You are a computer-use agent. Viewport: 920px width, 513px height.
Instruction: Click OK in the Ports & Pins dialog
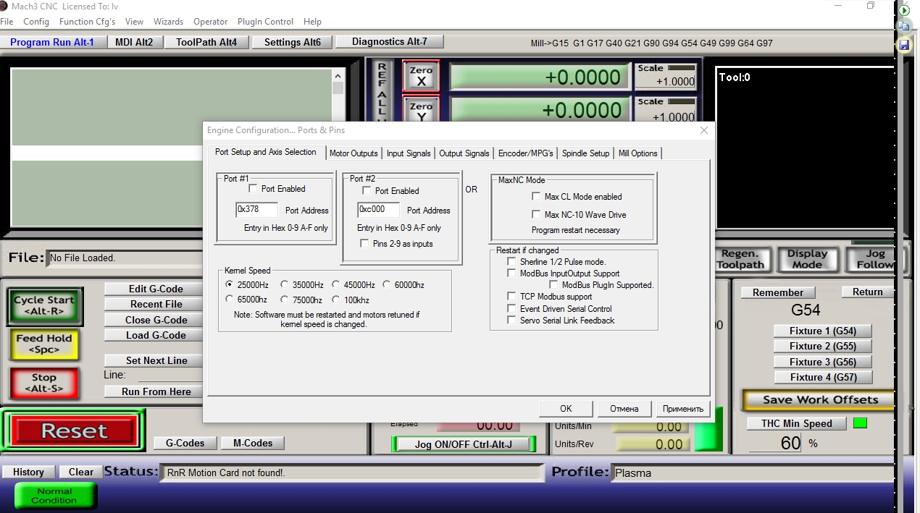coord(566,409)
